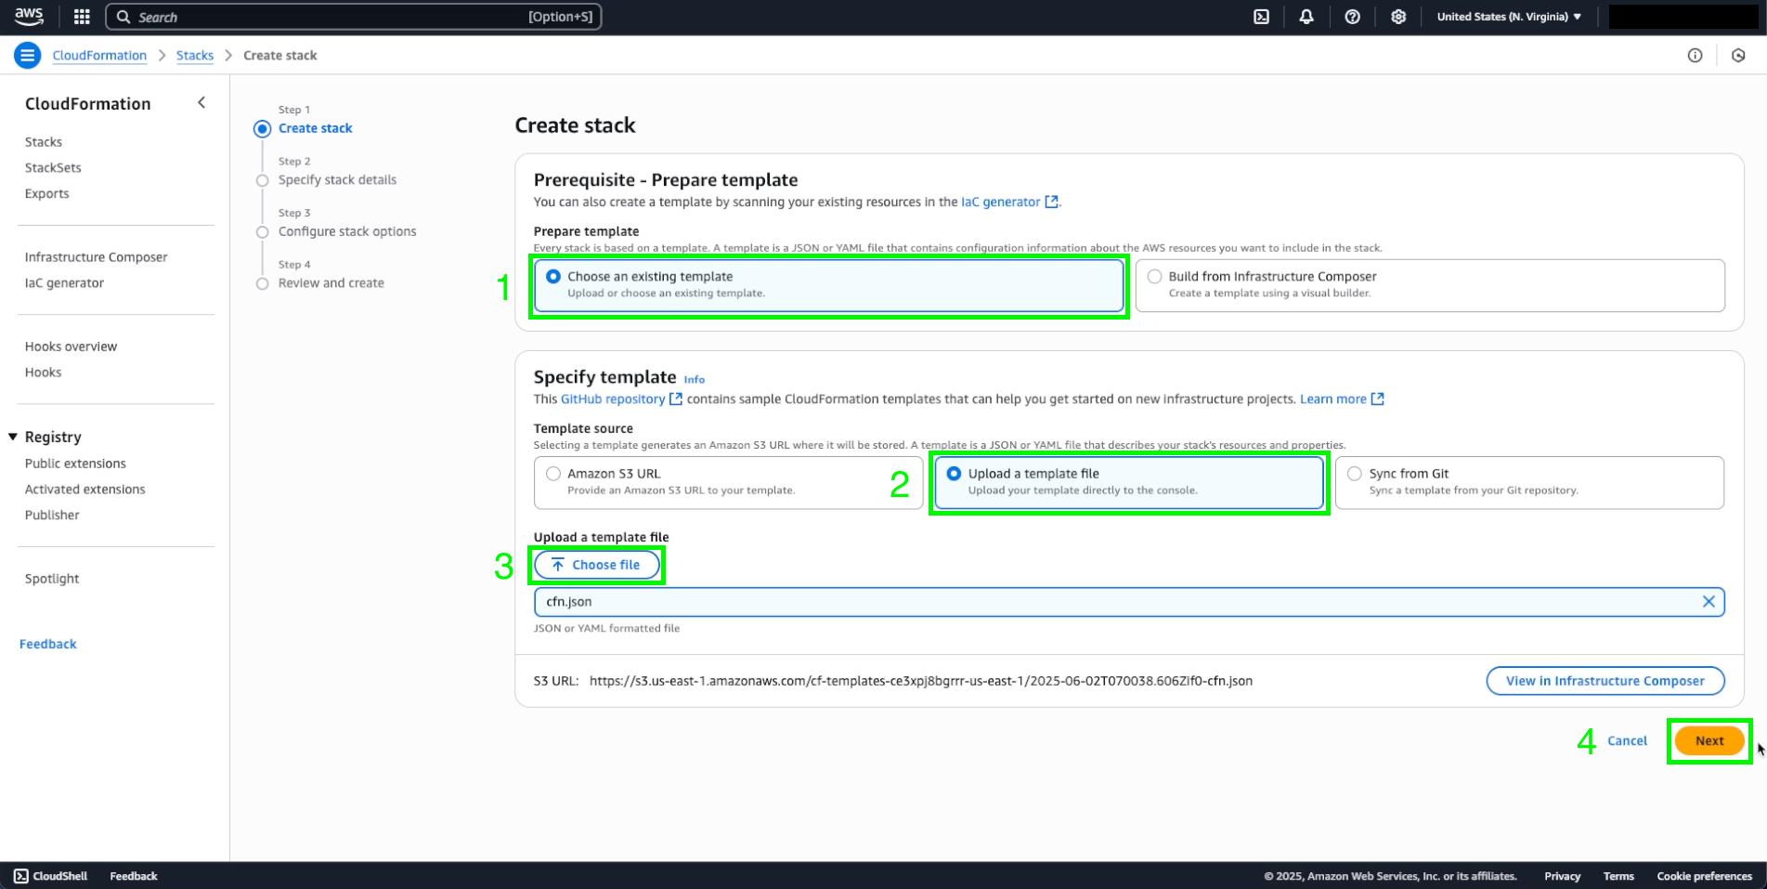Open Stacks in the sidebar
The image size is (1767, 889).
[x=44, y=142]
